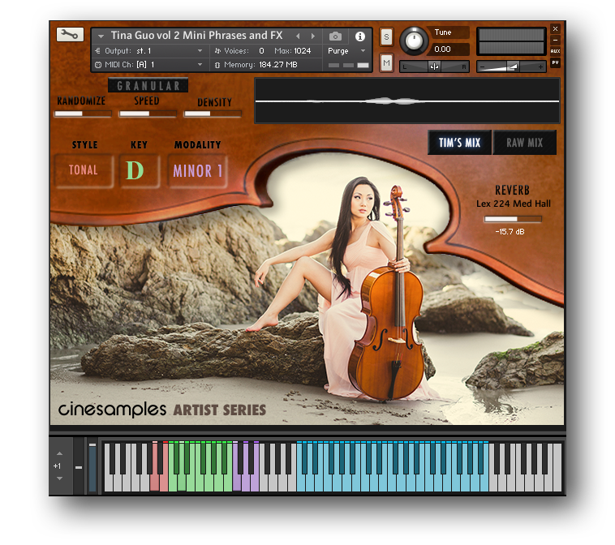Viewport: 615px width, 545px height.
Task: Click the pan slider
Action: pos(434,67)
